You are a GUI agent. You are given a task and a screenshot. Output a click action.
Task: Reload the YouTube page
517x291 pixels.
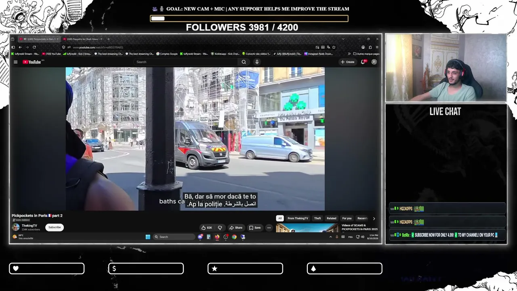click(34, 47)
